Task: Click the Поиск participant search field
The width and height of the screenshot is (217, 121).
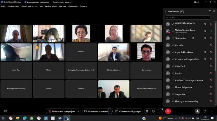Action: (x=187, y=18)
